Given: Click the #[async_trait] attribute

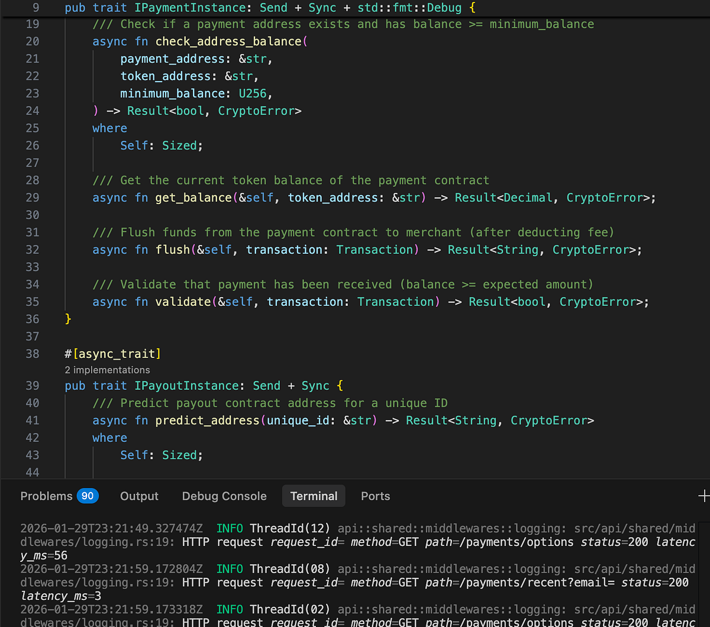Looking at the screenshot, I should tap(113, 354).
